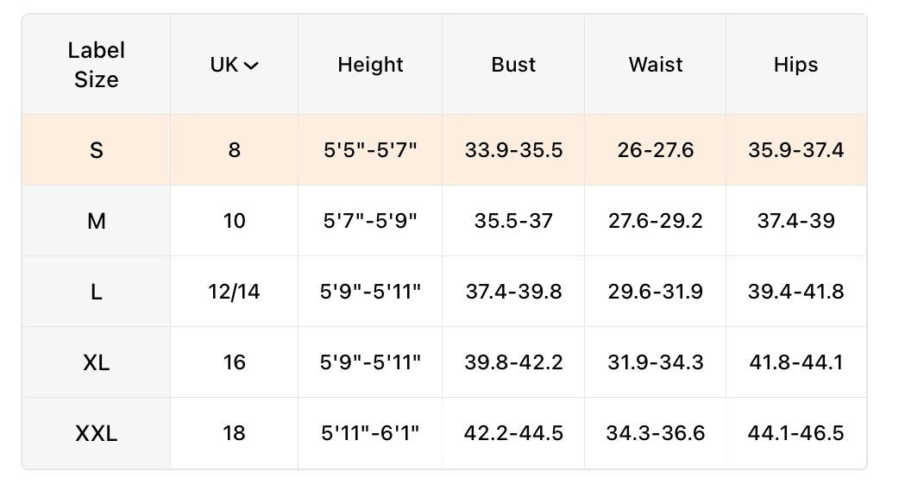The image size is (905, 491).
Task: Click hips value 44.1-46.5
Action: click(x=796, y=433)
